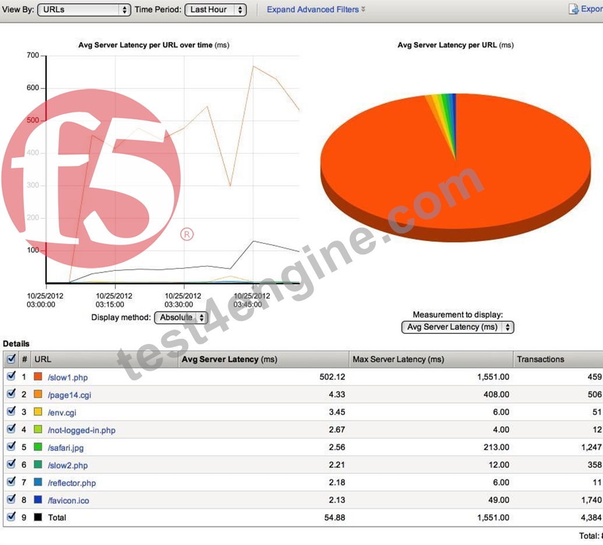Click the yellow swatch for /env.cgi
The height and width of the screenshot is (545, 603).
point(38,412)
